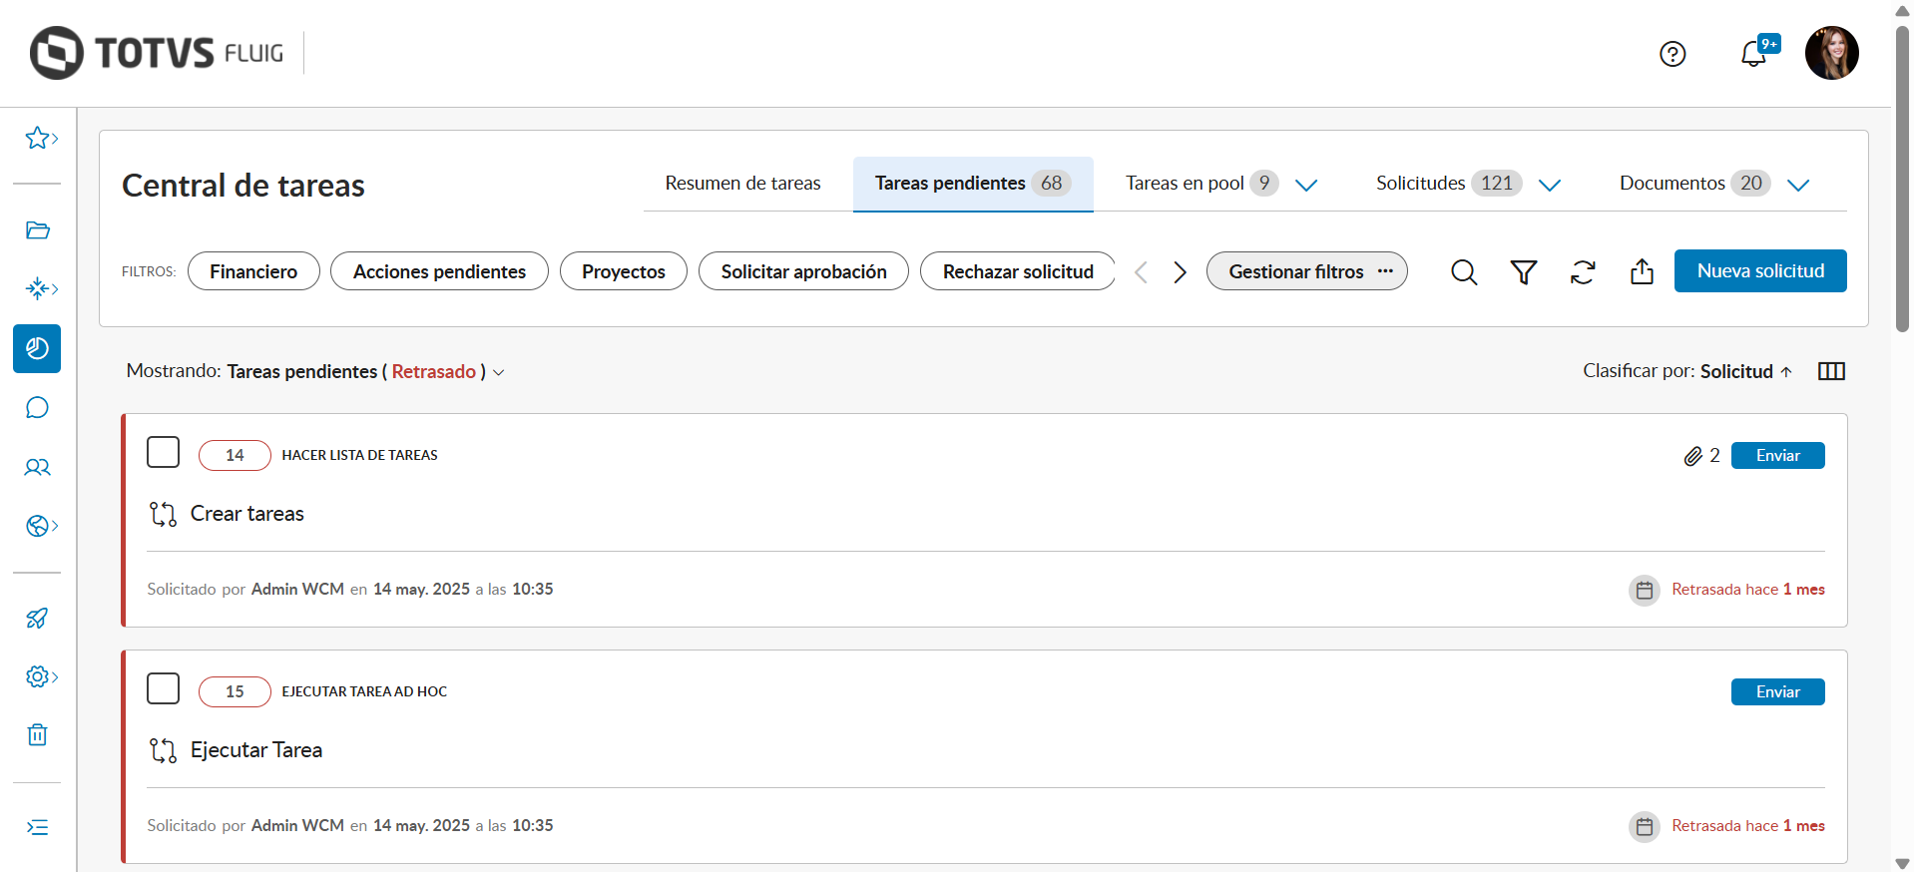Check the box for task 14
This screenshot has height=872, width=1914.
[x=164, y=453]
